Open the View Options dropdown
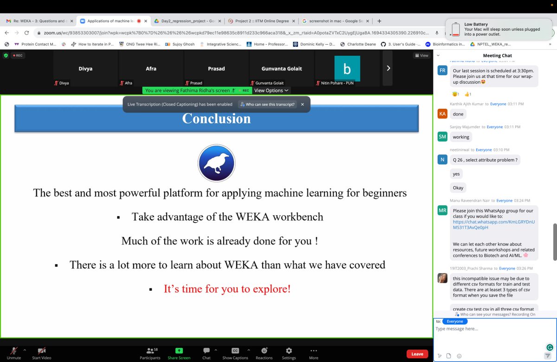 pos(271,91)
